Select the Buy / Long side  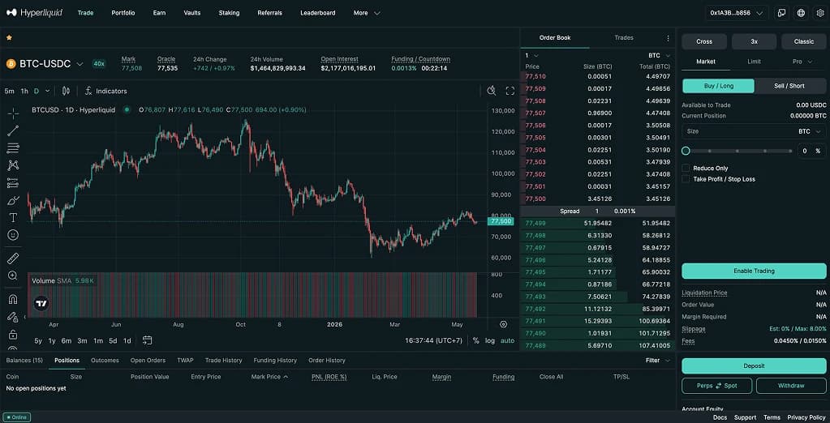(x=718, y=86)
